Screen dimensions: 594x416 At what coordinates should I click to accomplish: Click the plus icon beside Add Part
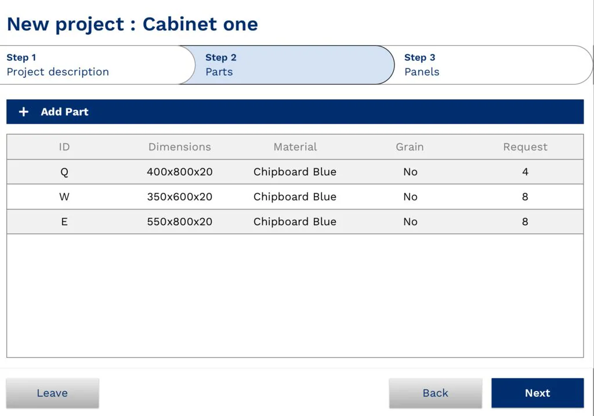click(x=23, y=112)
